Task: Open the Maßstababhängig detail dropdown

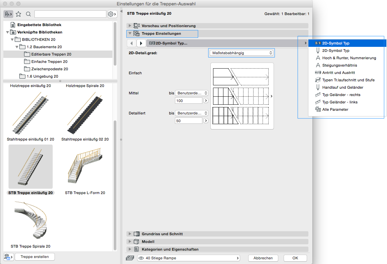Action: pyautogui.click(x=241, y=53)
